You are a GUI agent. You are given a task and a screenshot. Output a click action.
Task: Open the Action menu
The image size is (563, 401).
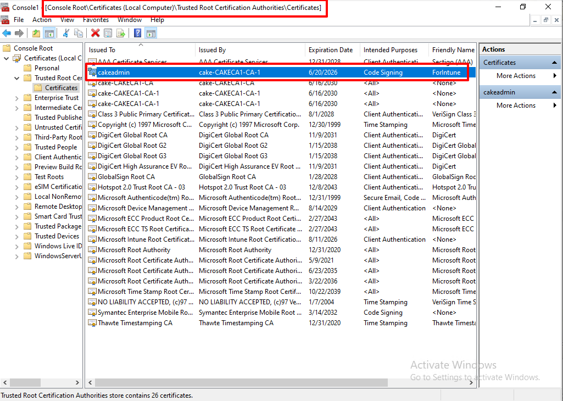point(42,20)
